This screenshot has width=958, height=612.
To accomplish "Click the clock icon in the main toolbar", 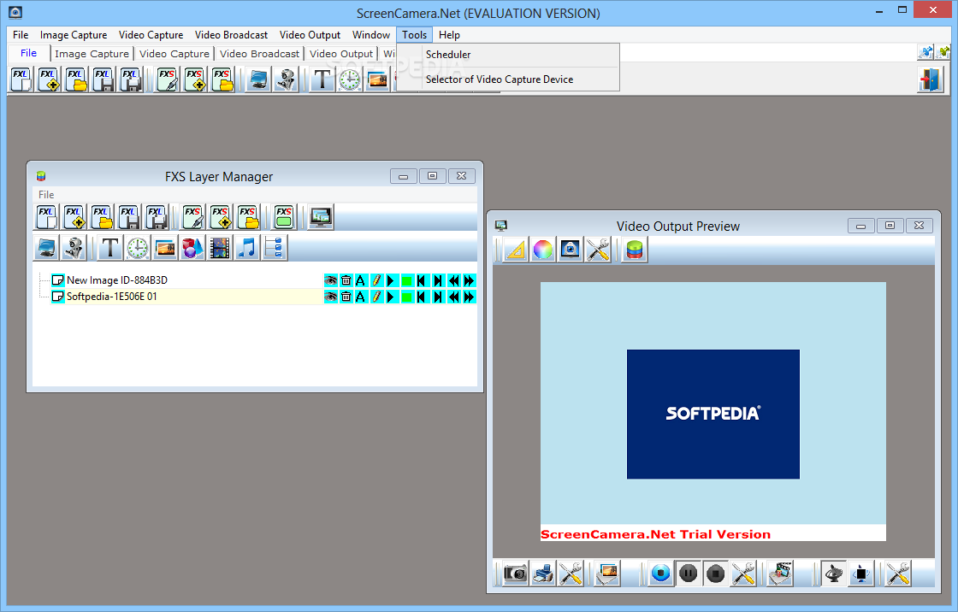I will pos(350,79).
